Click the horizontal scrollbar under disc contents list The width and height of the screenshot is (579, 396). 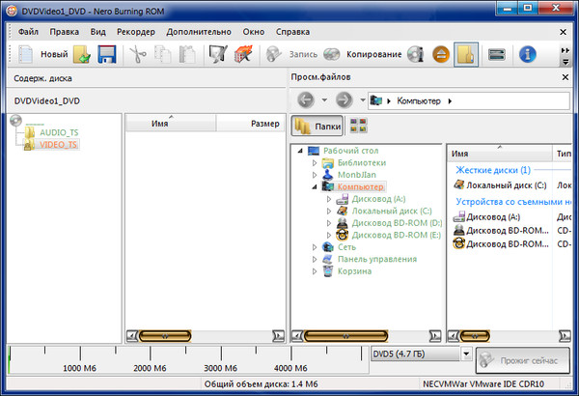[x=205, y=335]
